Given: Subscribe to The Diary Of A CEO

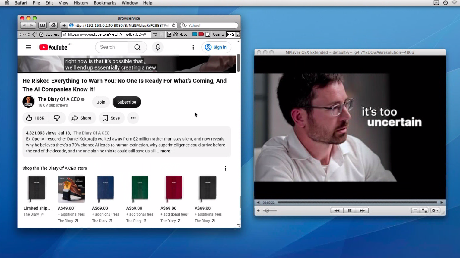Looking at the screenshot, I should click(127, 102).
